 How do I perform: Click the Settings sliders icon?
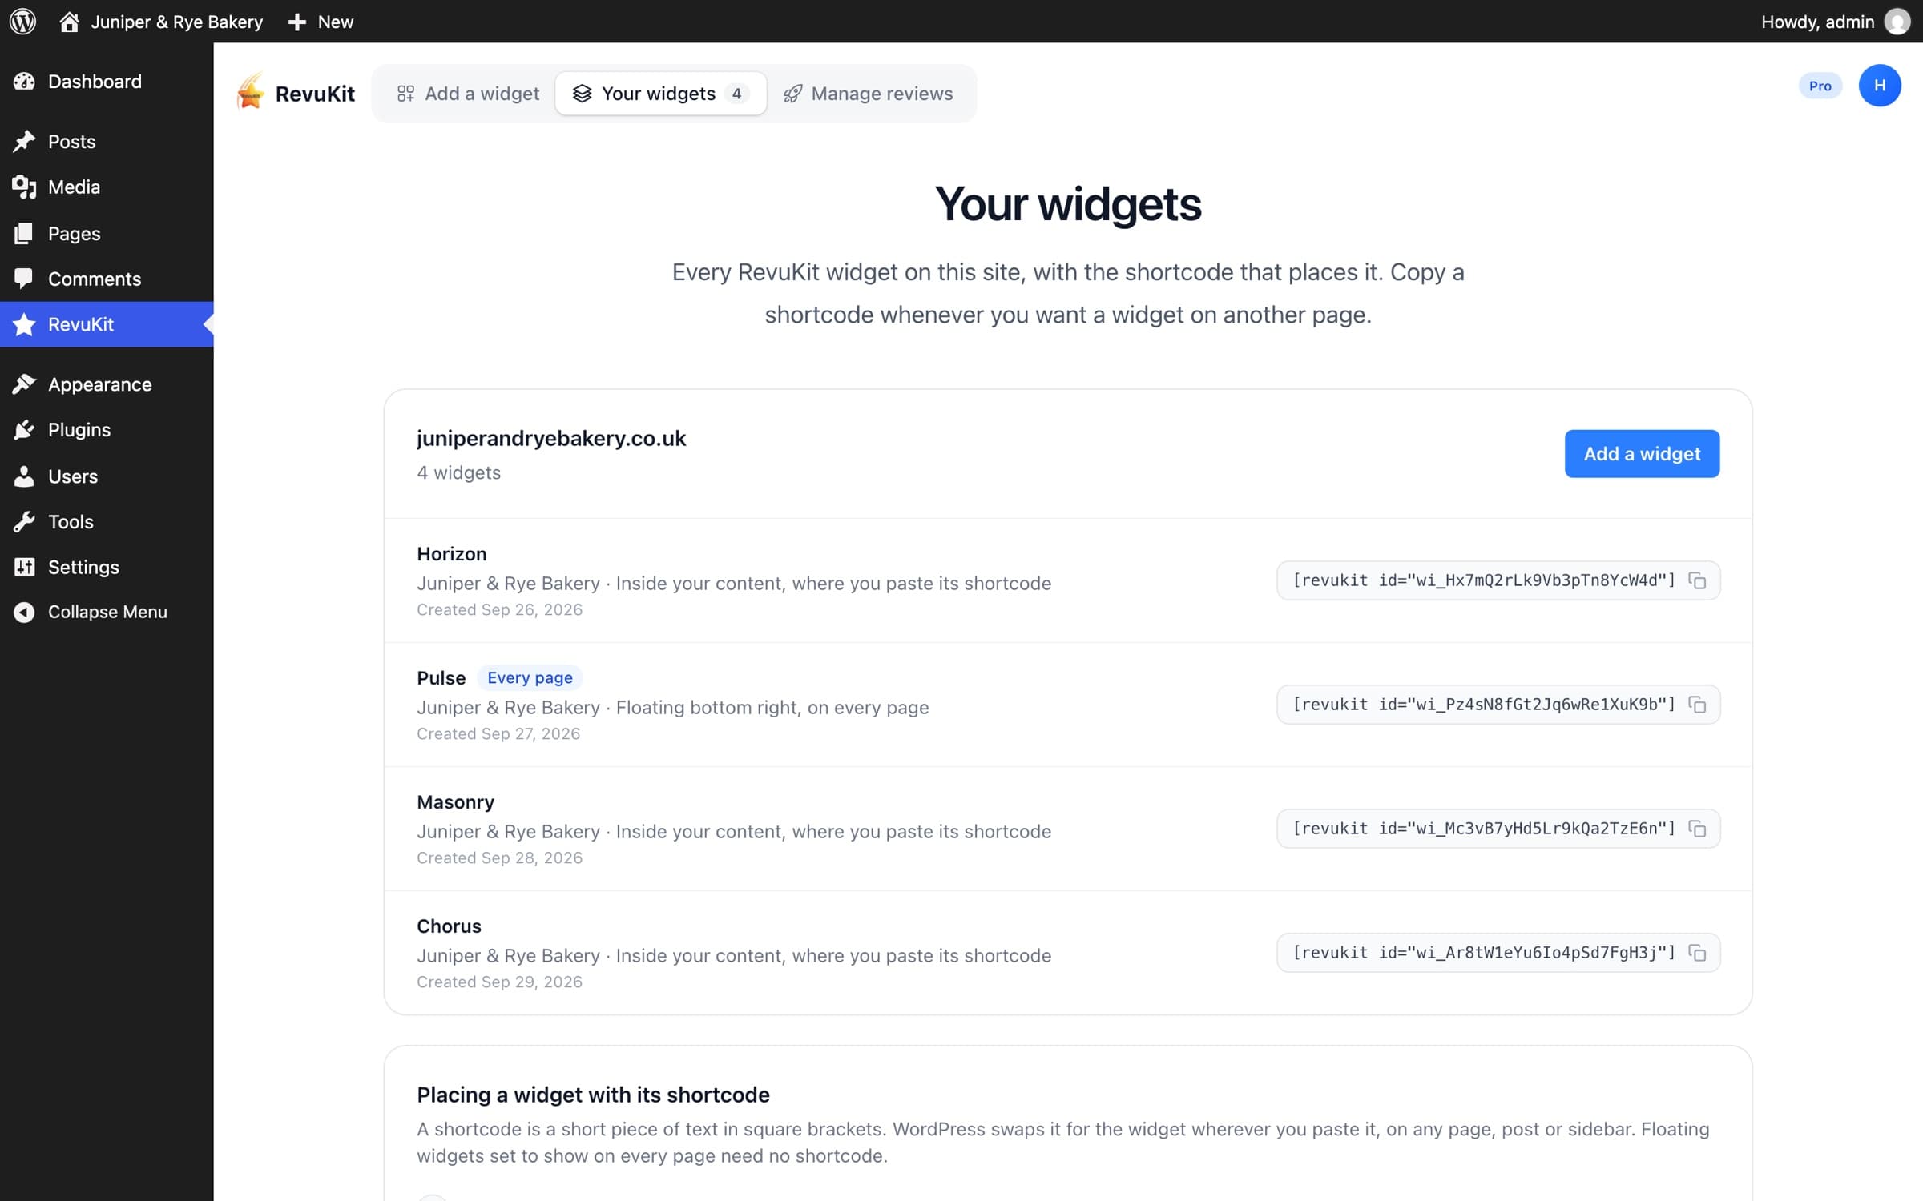point(24,567)
